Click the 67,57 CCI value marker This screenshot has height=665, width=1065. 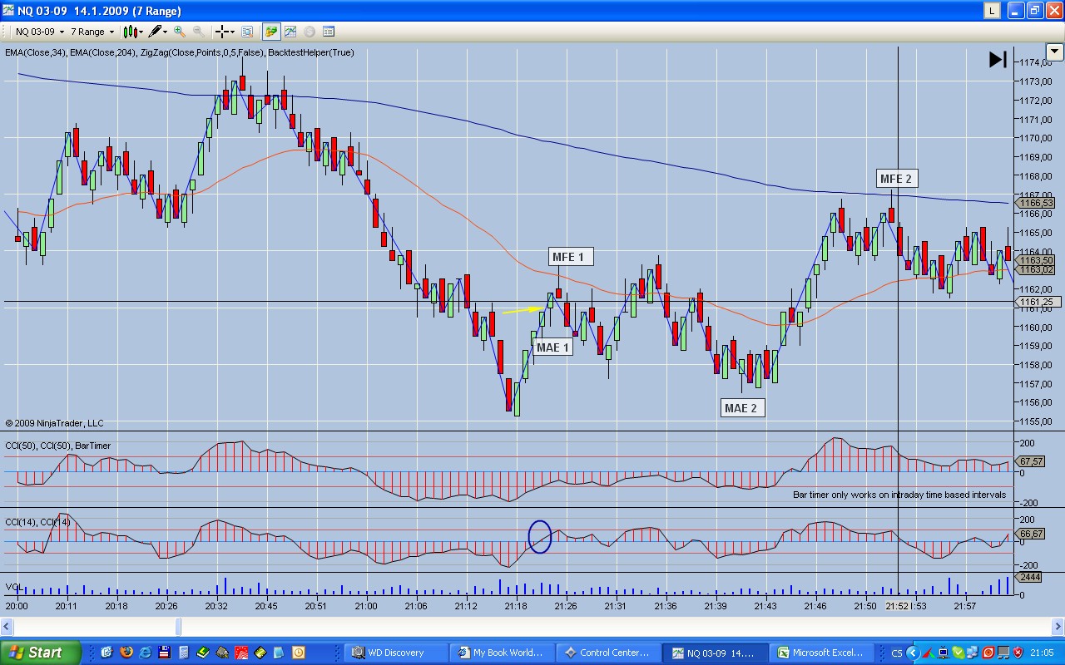(1031, 461)
